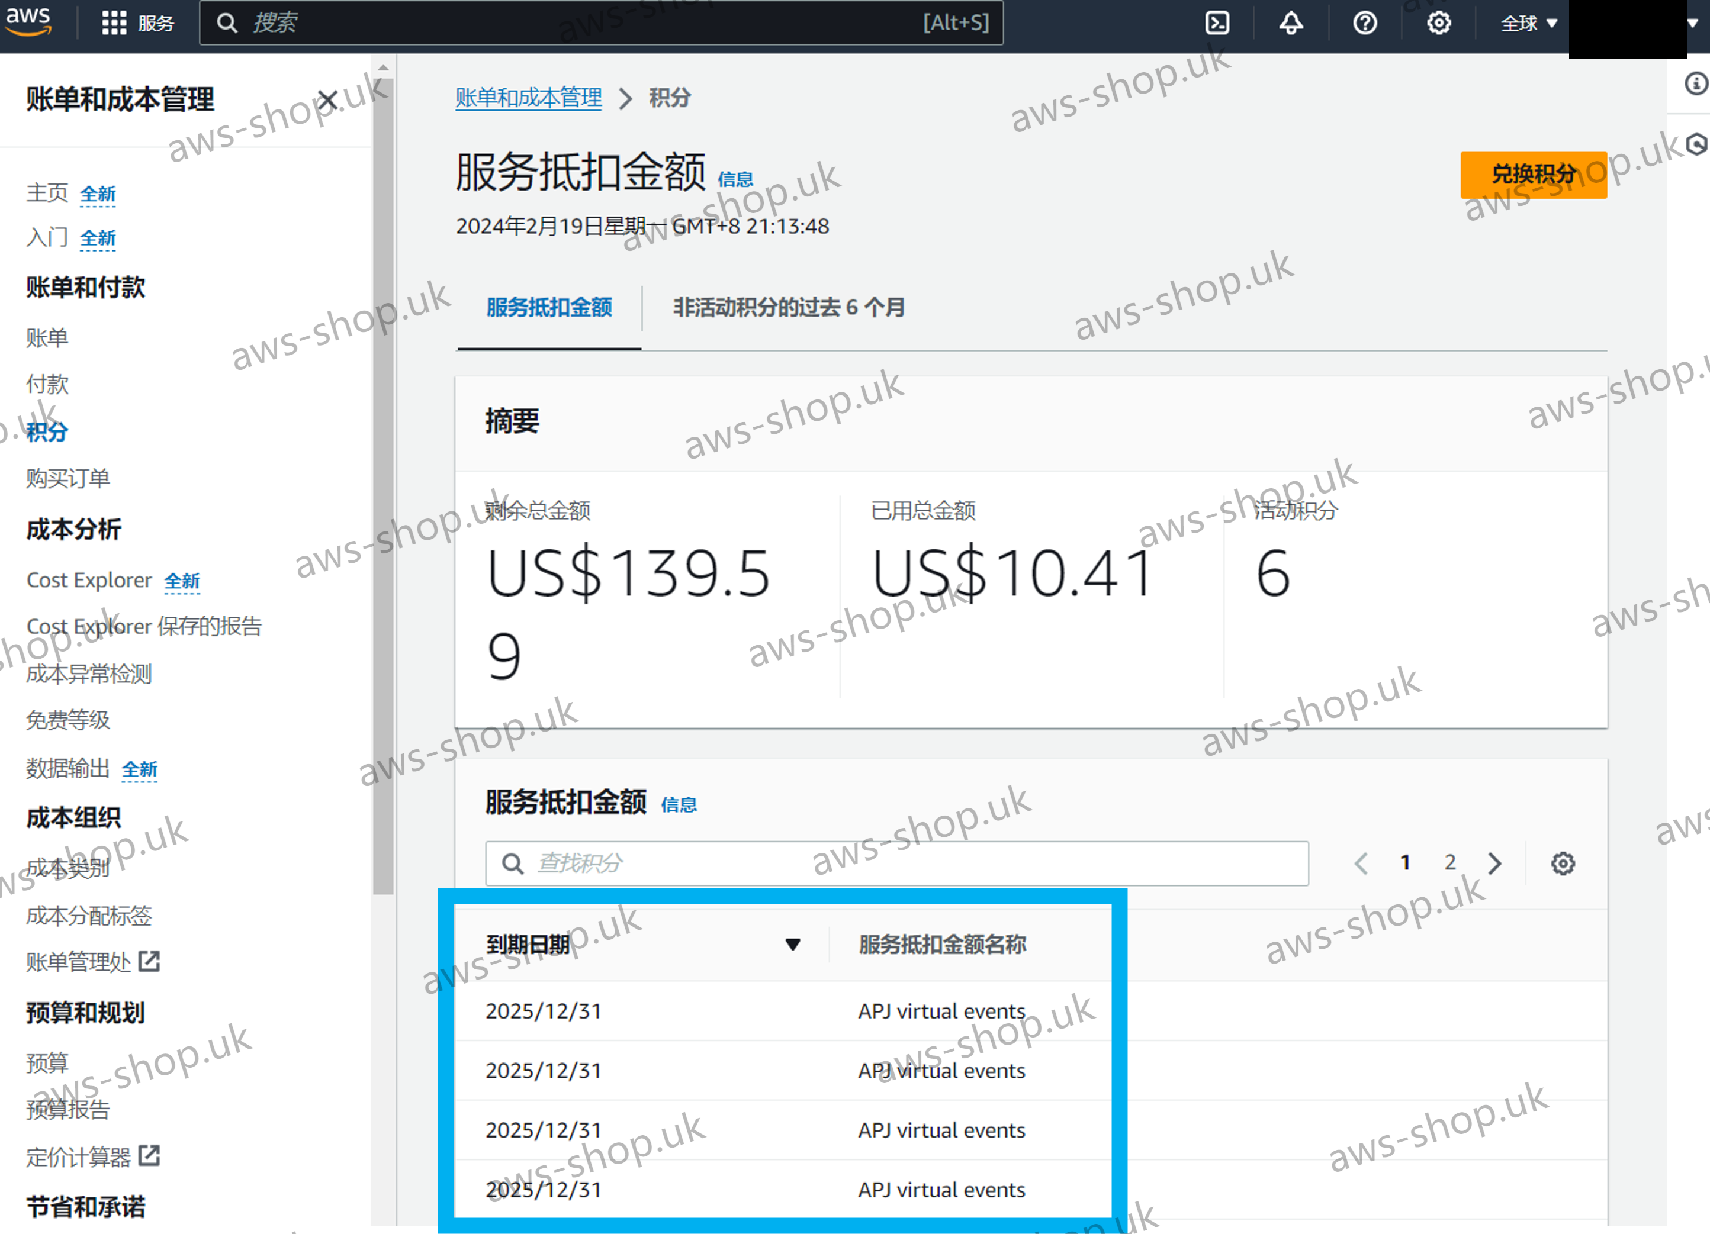Go to next page of credits
The width and height of the screenshot is (1710, 1234).
pos(1495,863)
